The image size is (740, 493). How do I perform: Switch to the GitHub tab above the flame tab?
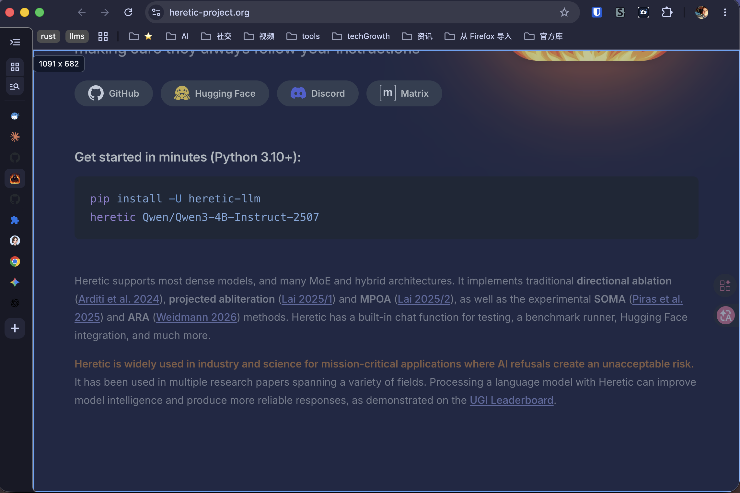click(15, 158)
